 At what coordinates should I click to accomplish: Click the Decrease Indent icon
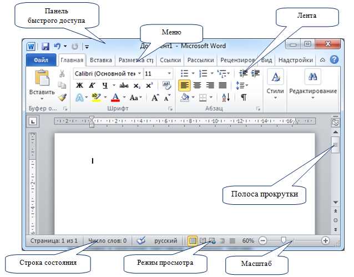pos(243,73)
